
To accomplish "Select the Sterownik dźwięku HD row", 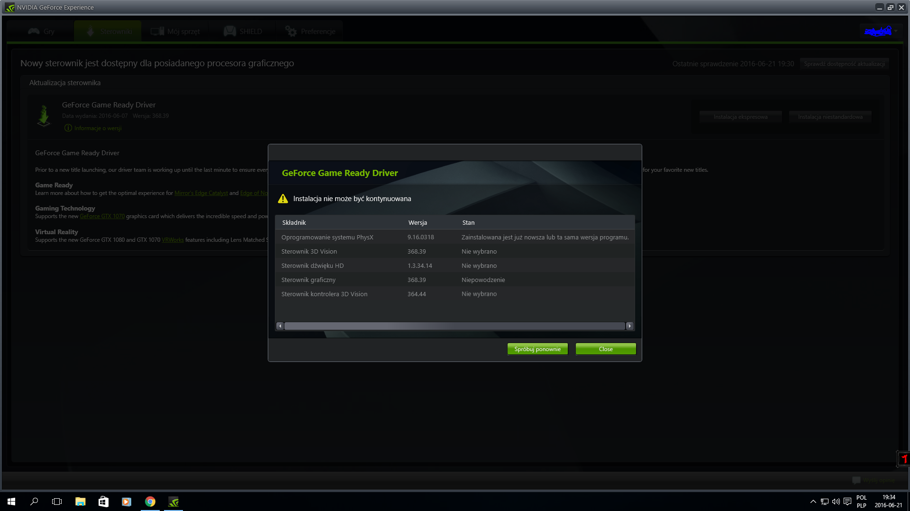I will 455,265.
